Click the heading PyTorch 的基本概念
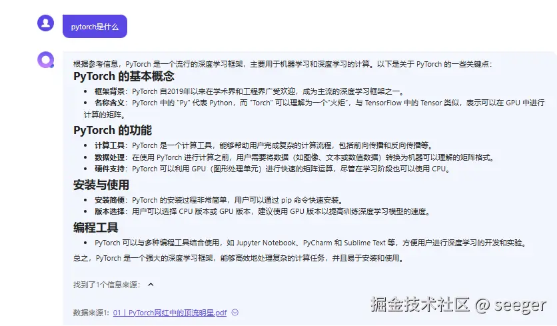This screenshot has width=557, height=326. pos(124,76)
